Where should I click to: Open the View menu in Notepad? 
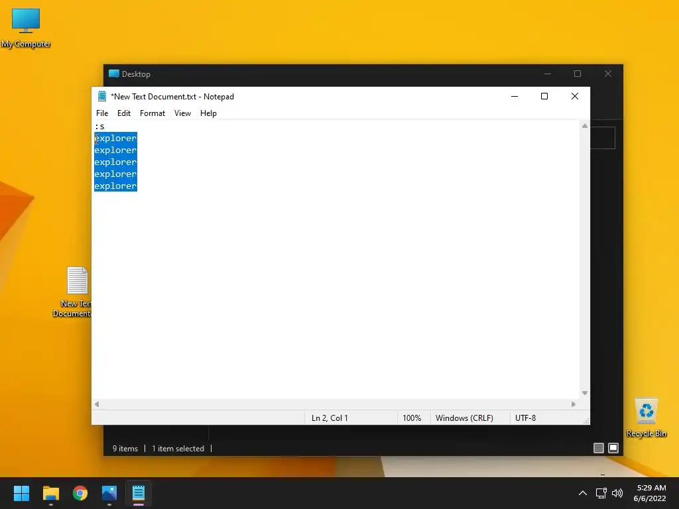[x=182, y=113]
